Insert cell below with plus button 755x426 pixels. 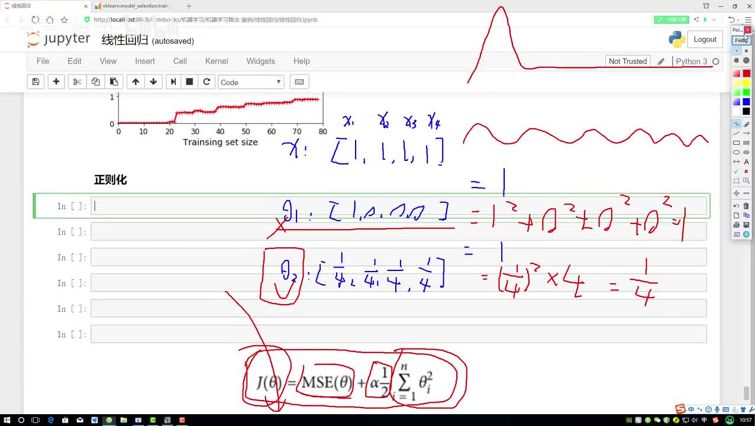pos(56,82)
